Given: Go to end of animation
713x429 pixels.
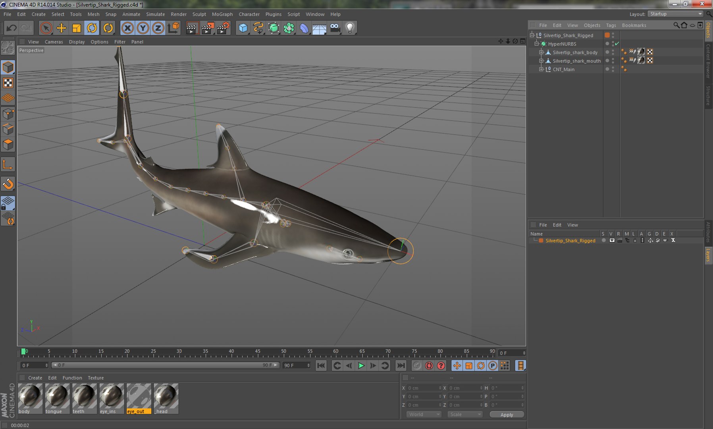Looking at the screenshot, I should [x=401, y=365].
